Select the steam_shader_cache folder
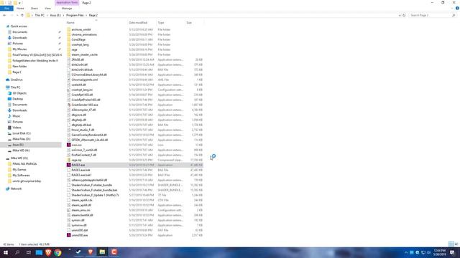Screen dimensions: 460x258 tap(85, 54)
